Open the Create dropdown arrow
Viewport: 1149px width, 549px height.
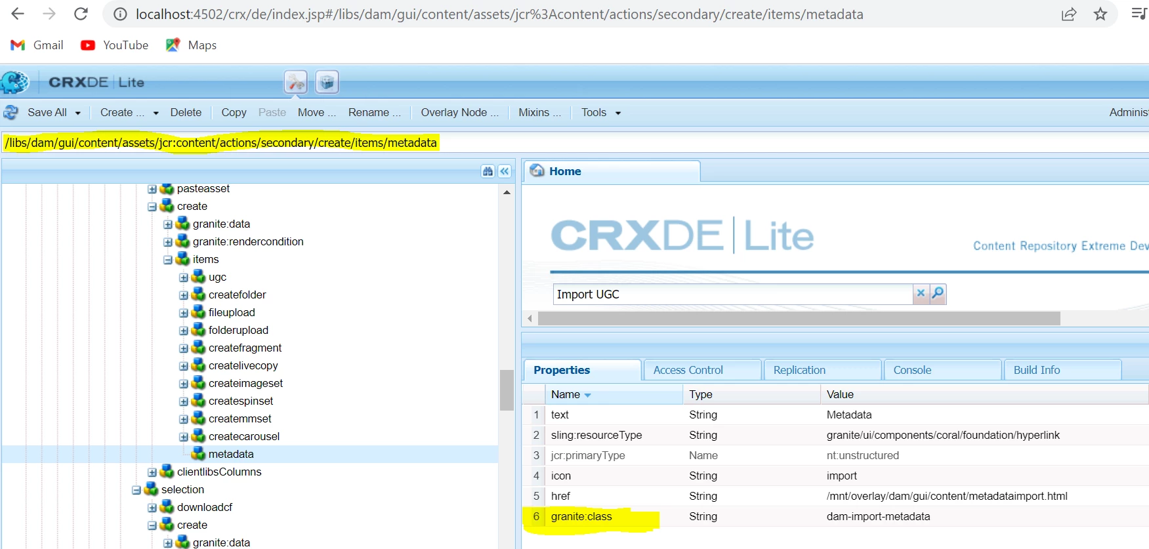tap(156, 113)
